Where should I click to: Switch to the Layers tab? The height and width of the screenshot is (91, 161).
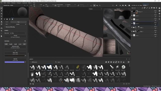[x=145, y=5]
